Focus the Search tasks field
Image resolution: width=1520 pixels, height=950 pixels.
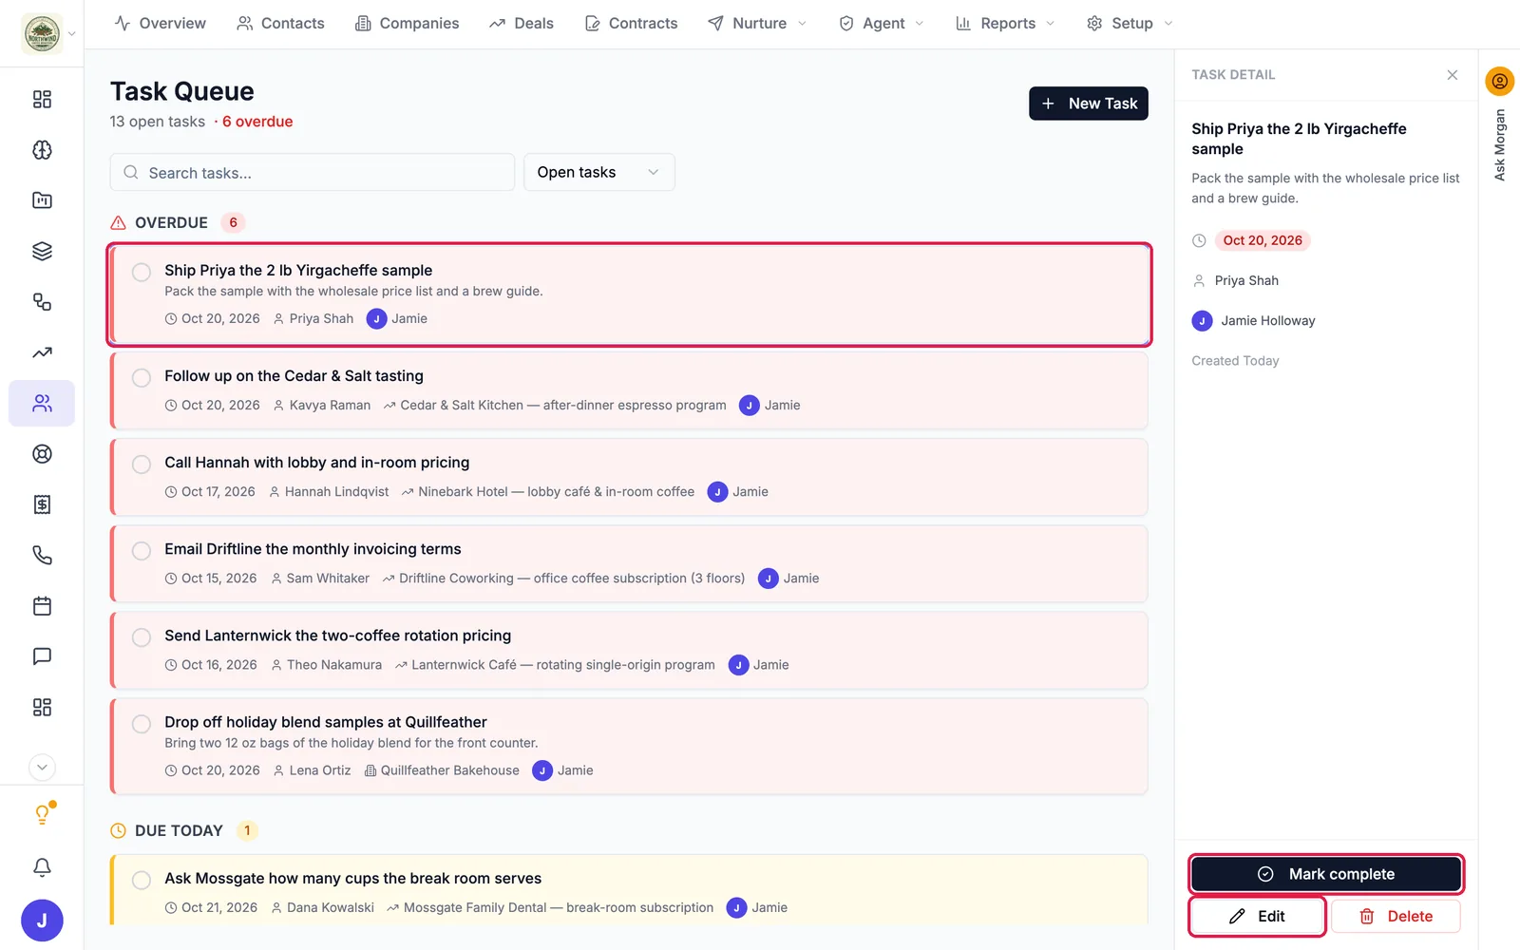tap(313, 172)
